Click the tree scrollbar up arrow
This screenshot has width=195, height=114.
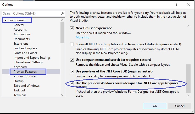63,20
